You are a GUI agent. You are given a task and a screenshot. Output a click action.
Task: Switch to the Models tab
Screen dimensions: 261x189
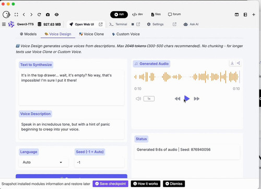coord(28,34)
